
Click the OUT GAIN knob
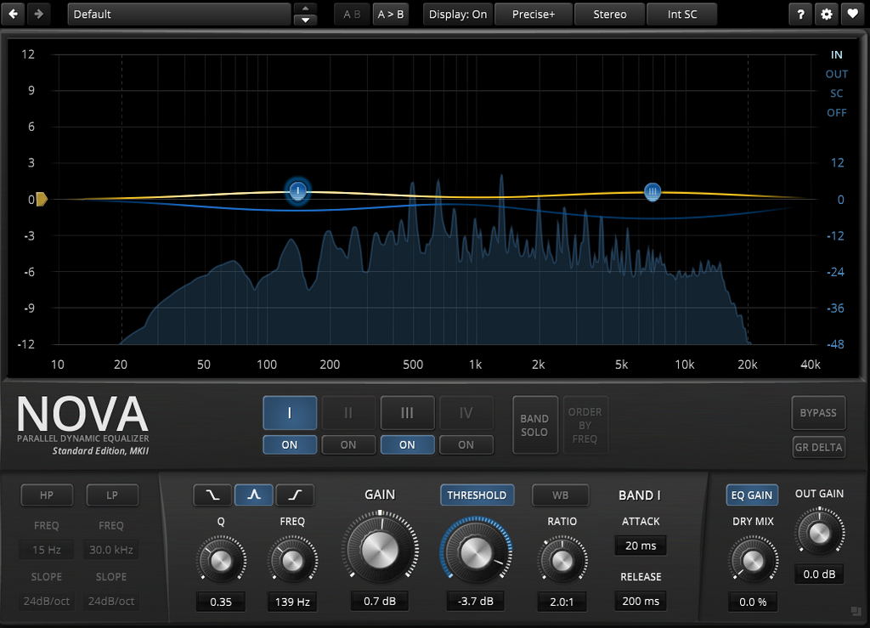click(x=820, y=533)
